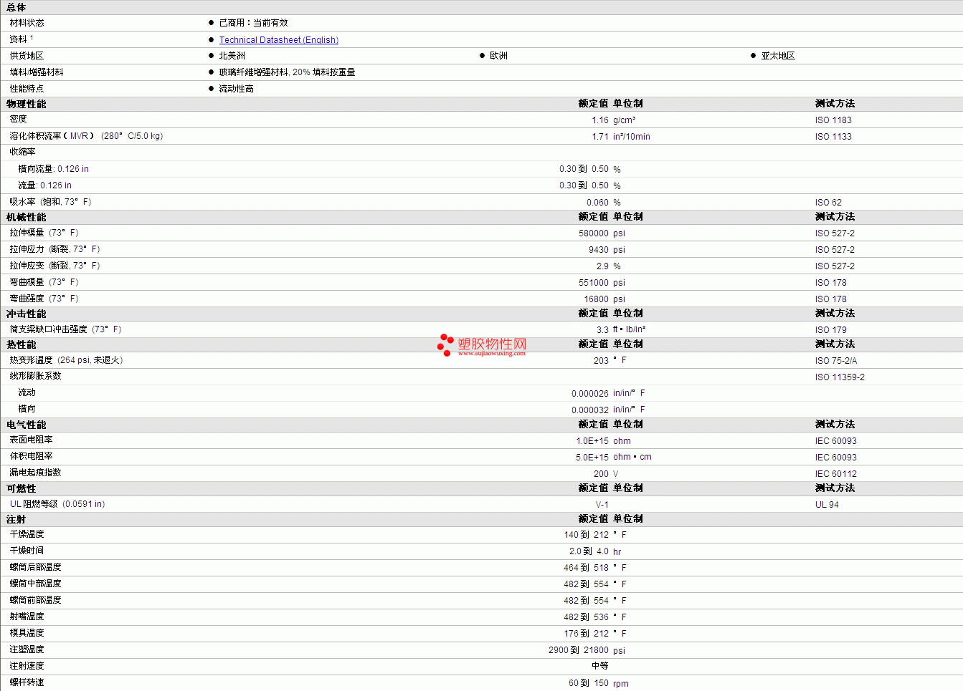Viewport: 963px width, 691px height.
Task: Select the flexural strength value 16800
Action: point(597,299)
